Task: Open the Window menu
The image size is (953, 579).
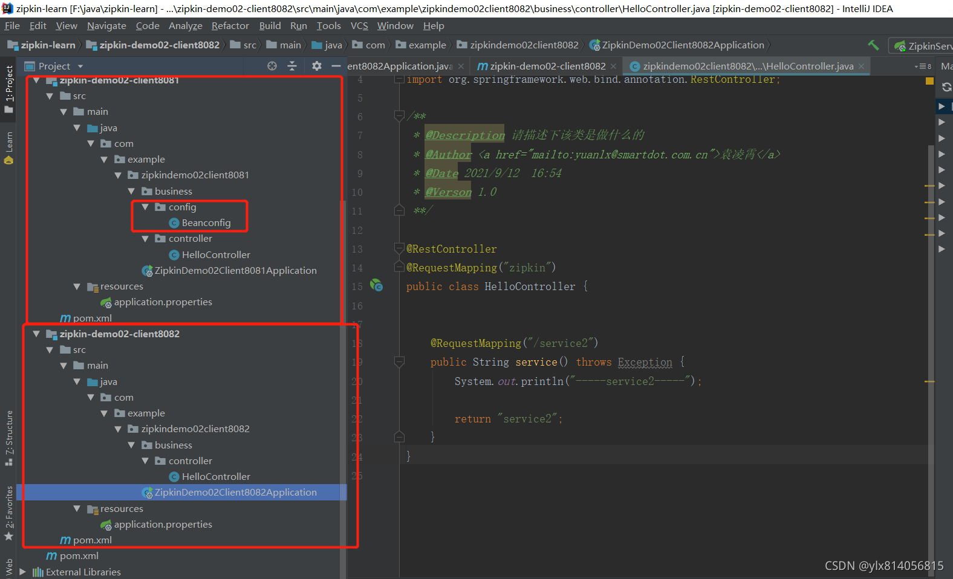Action: coord(395,26)
